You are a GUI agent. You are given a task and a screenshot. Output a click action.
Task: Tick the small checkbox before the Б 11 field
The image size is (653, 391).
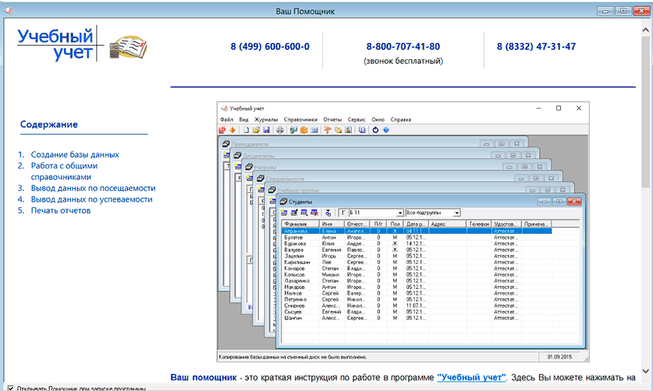343,213
